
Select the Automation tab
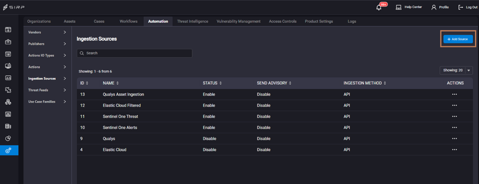tap(158, 21)
